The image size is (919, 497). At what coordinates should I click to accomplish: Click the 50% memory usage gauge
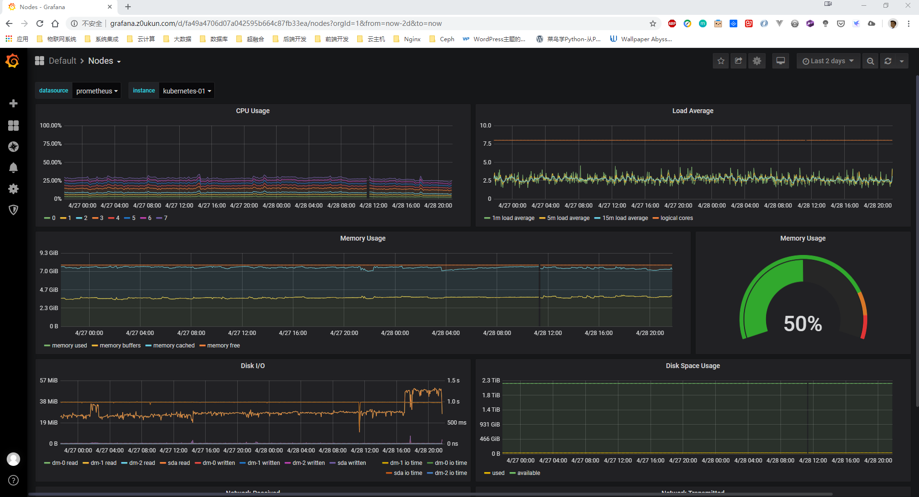pos(803,298)
